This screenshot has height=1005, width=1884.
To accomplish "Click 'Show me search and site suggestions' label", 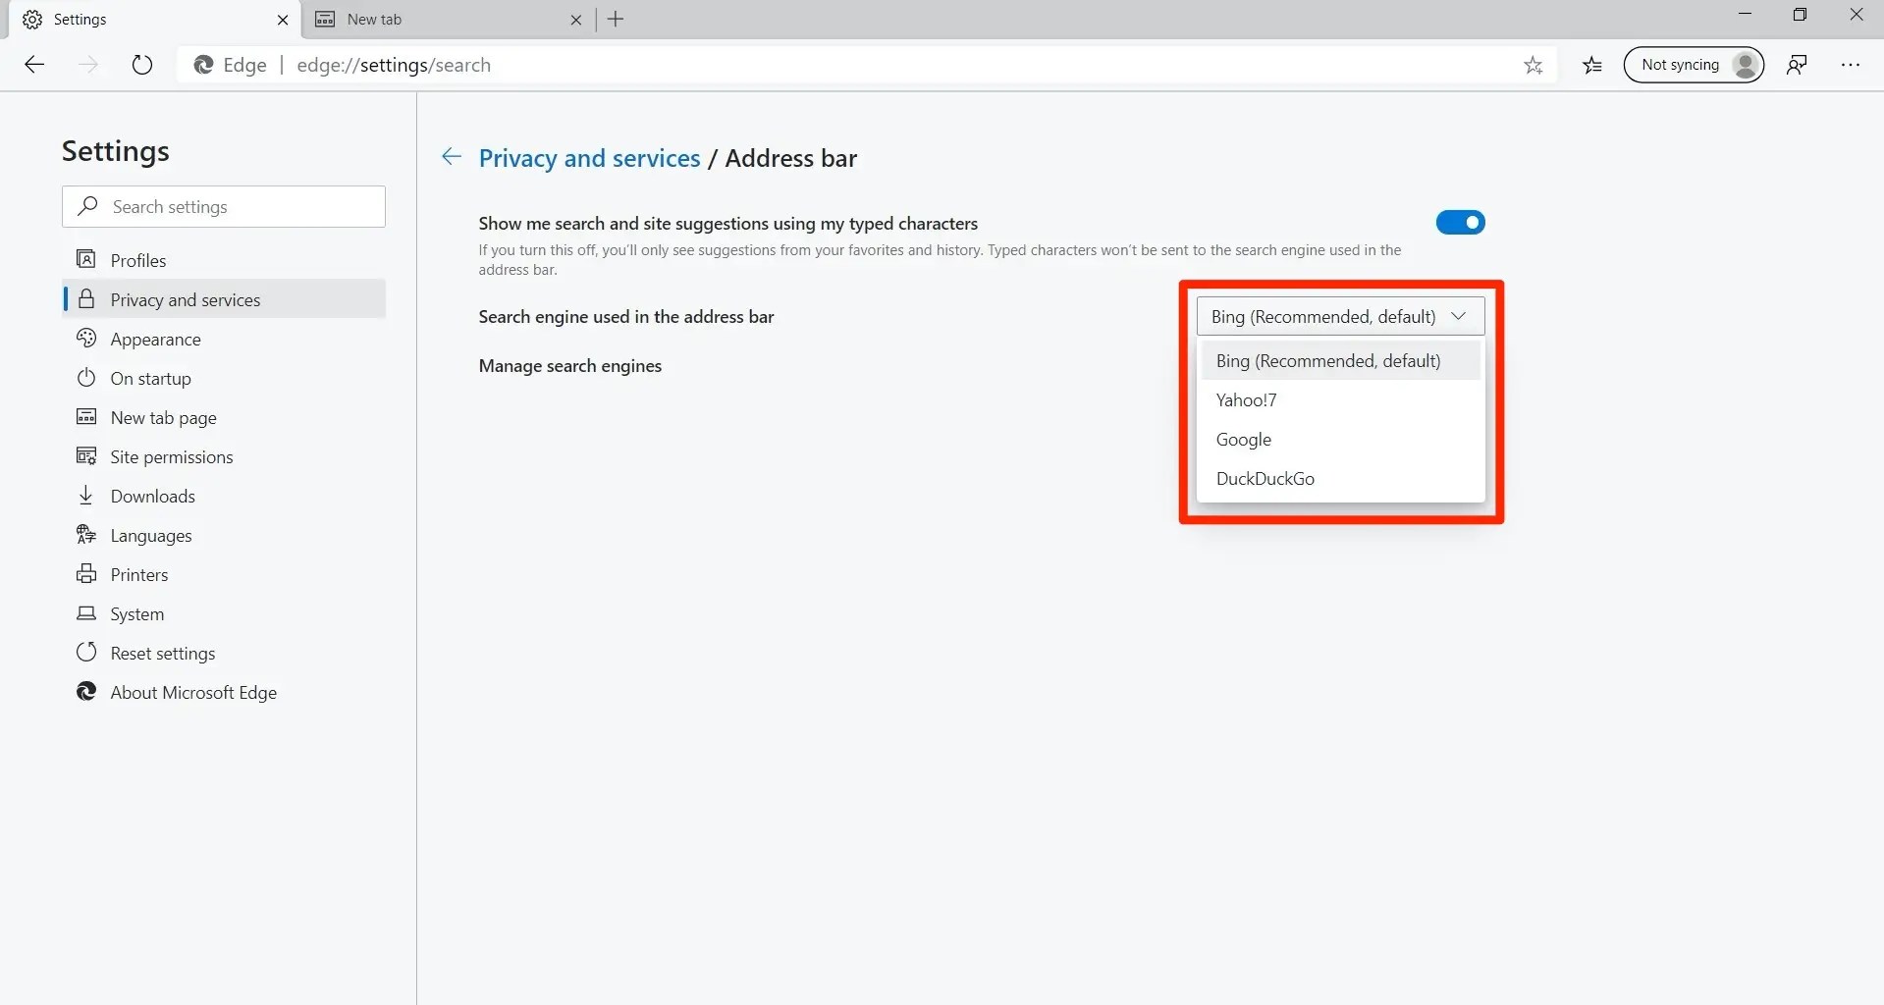I will tap(728, 224).
